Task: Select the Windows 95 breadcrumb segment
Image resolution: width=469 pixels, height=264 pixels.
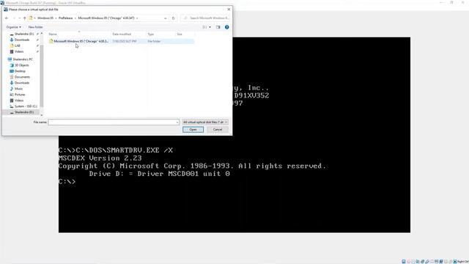Action: 45,18
